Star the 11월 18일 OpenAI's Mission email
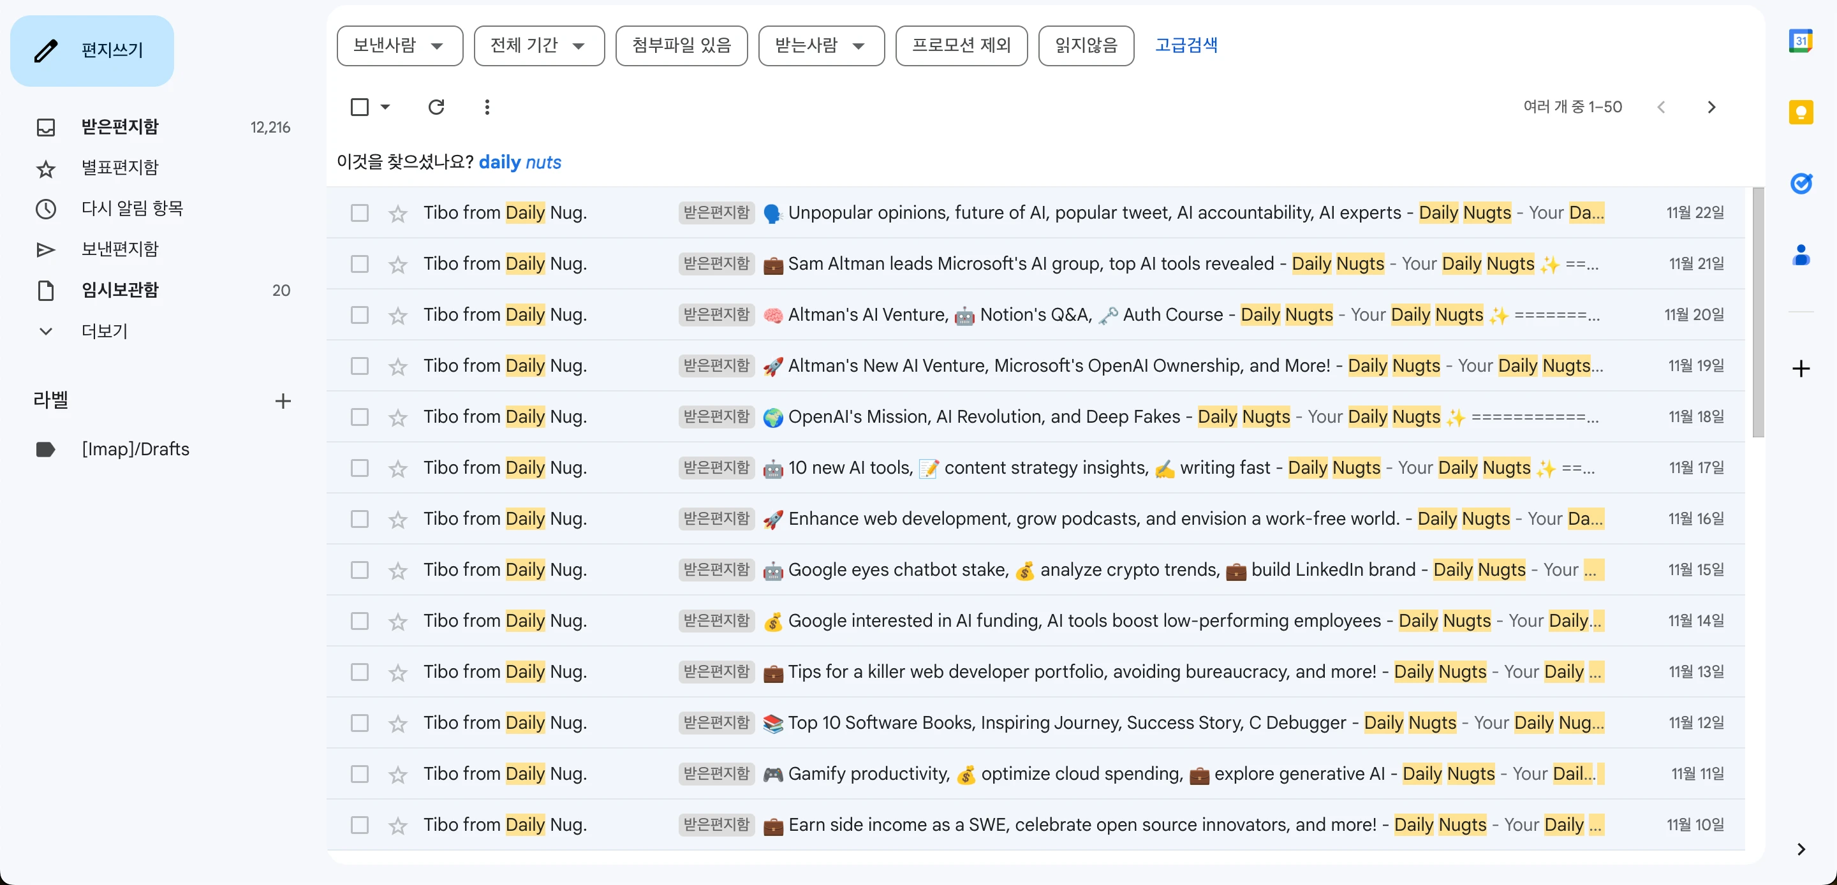This screenshot has width=1837, height=885. [x=398, y=417]
